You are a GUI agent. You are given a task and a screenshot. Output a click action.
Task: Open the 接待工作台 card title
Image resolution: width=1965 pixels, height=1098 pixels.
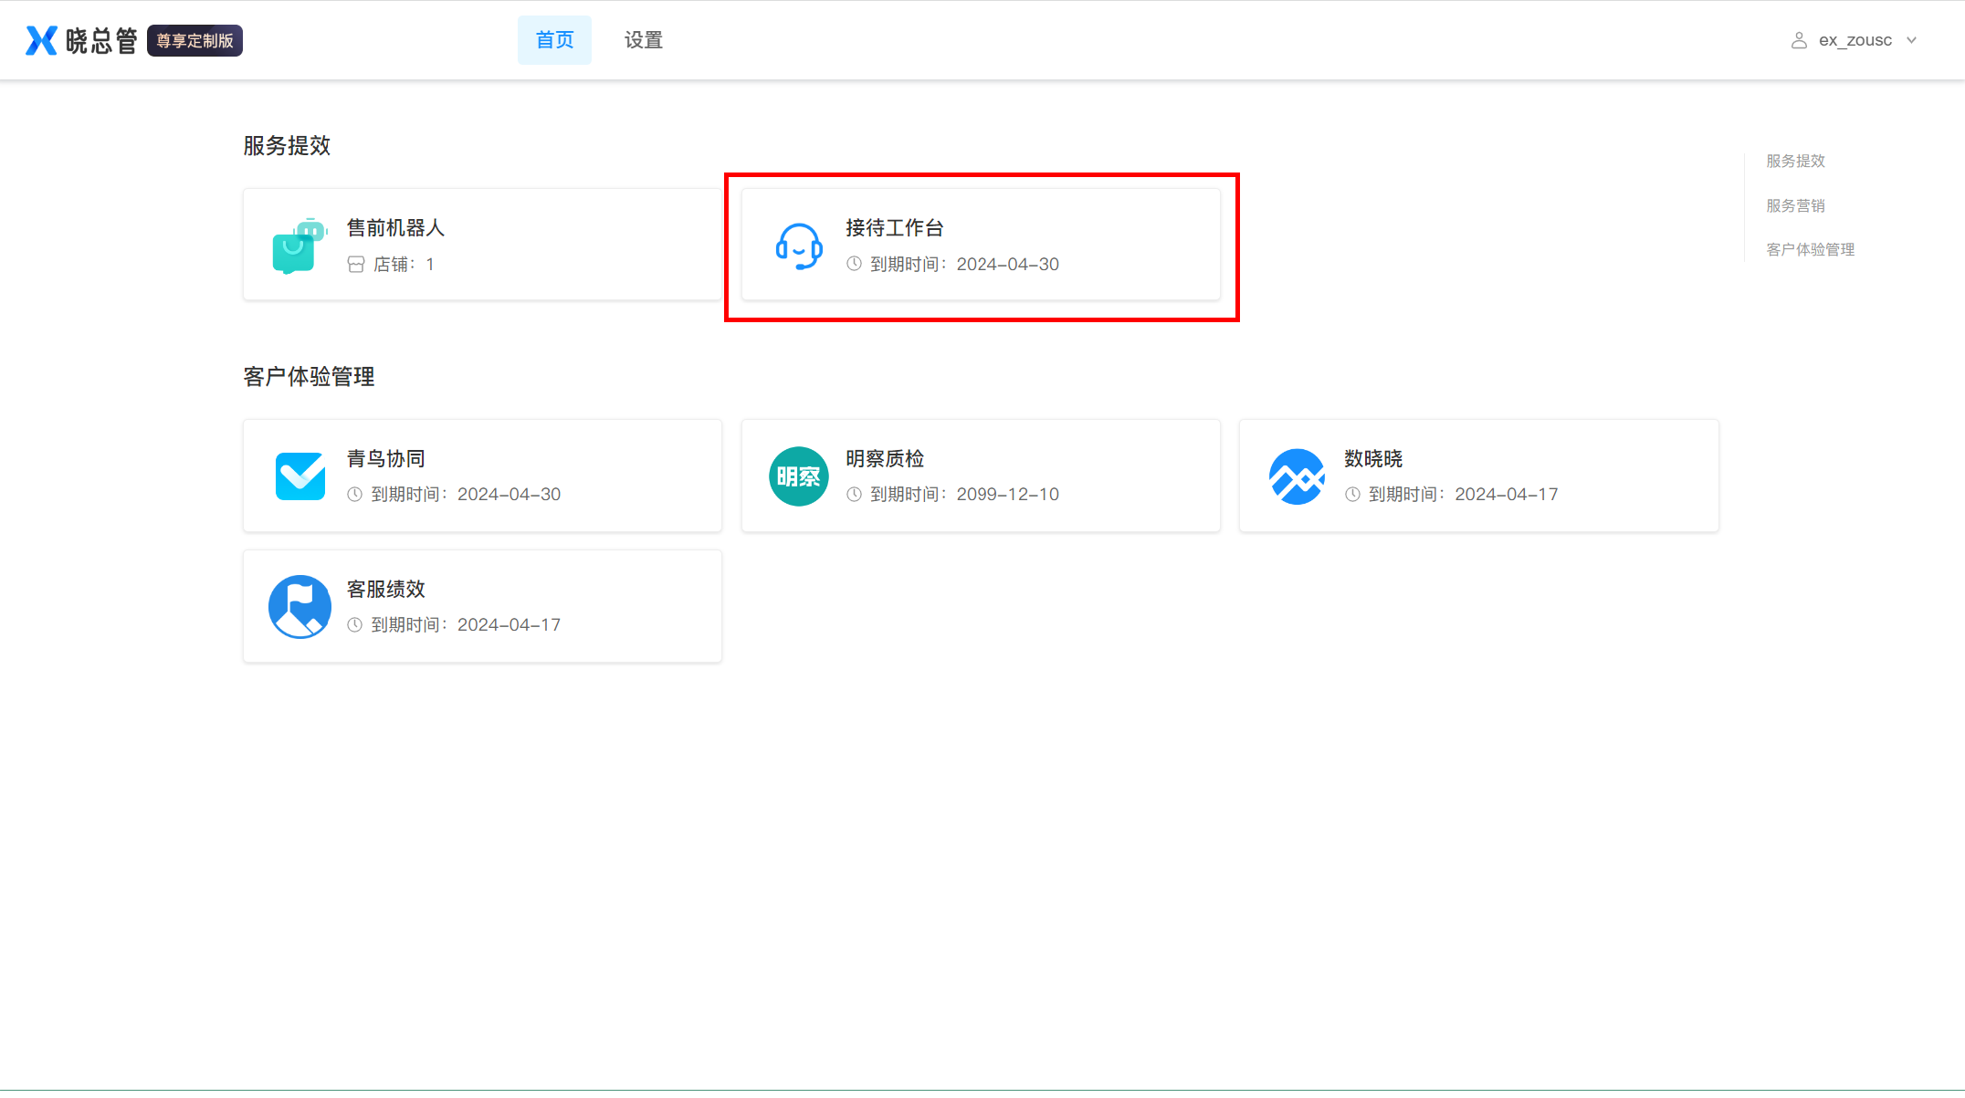click(x=894, y=228)
